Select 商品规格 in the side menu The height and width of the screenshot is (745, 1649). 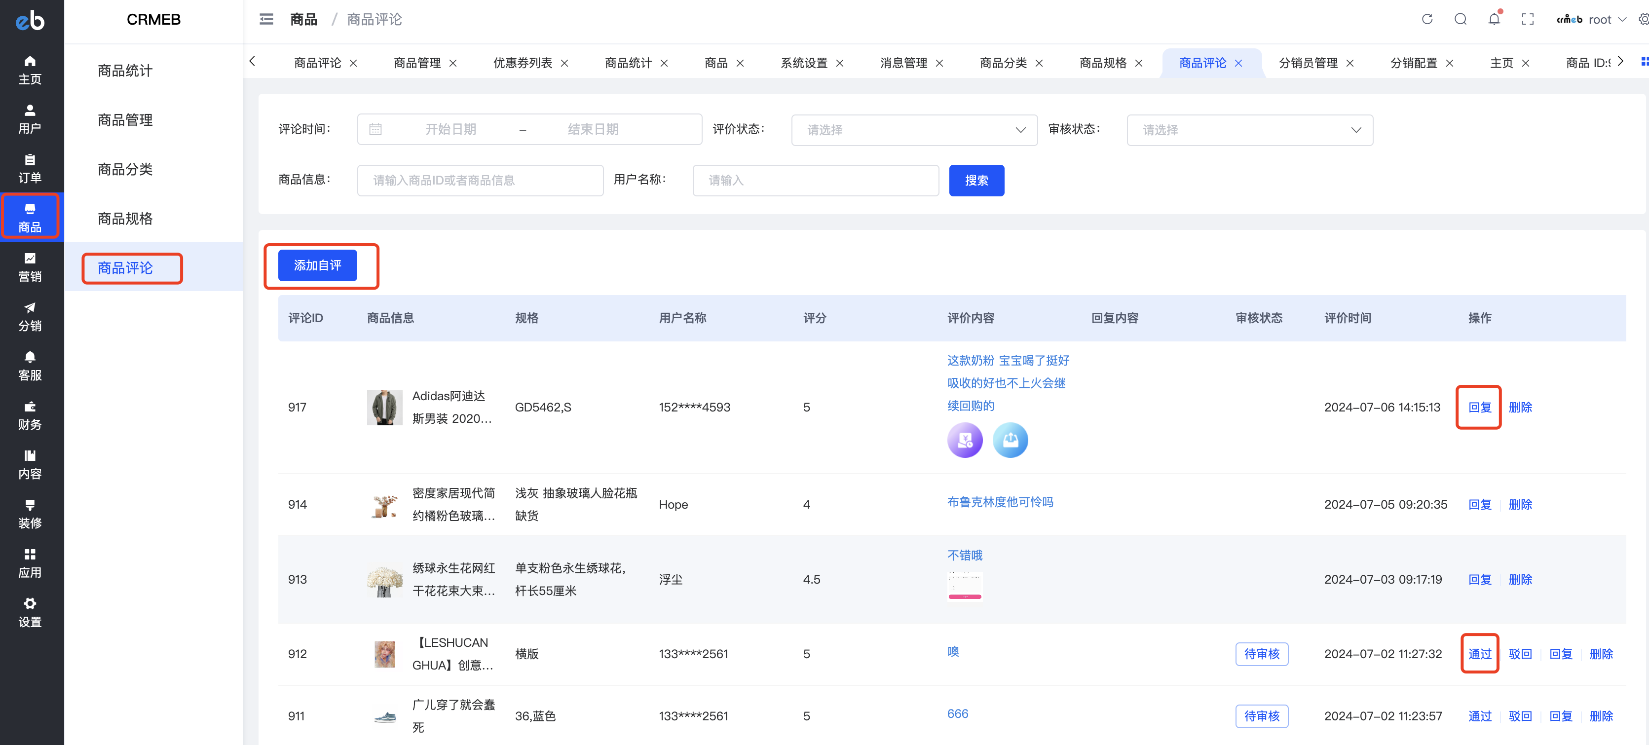point(125,218)
